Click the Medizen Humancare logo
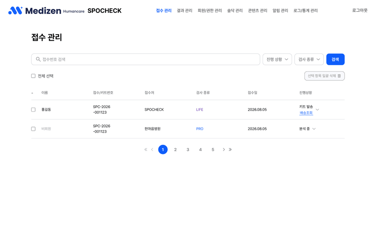The height and width of the screenshot is (245, 376). point(46,10)
